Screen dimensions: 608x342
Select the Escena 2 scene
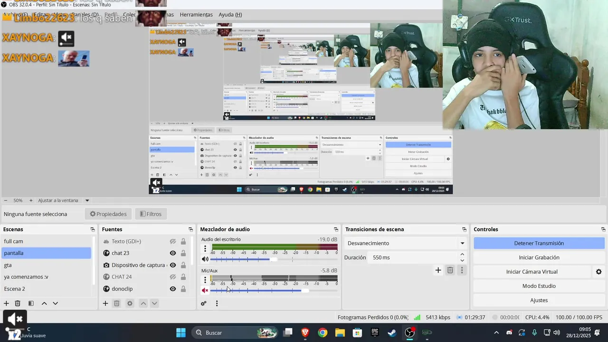click(x=46, y=289)
